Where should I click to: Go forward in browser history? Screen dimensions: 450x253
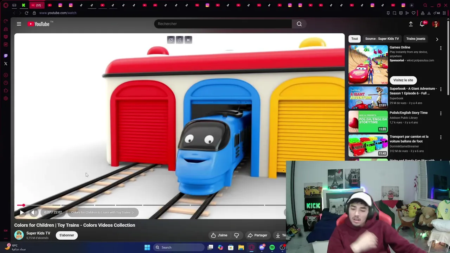point(20,13)
